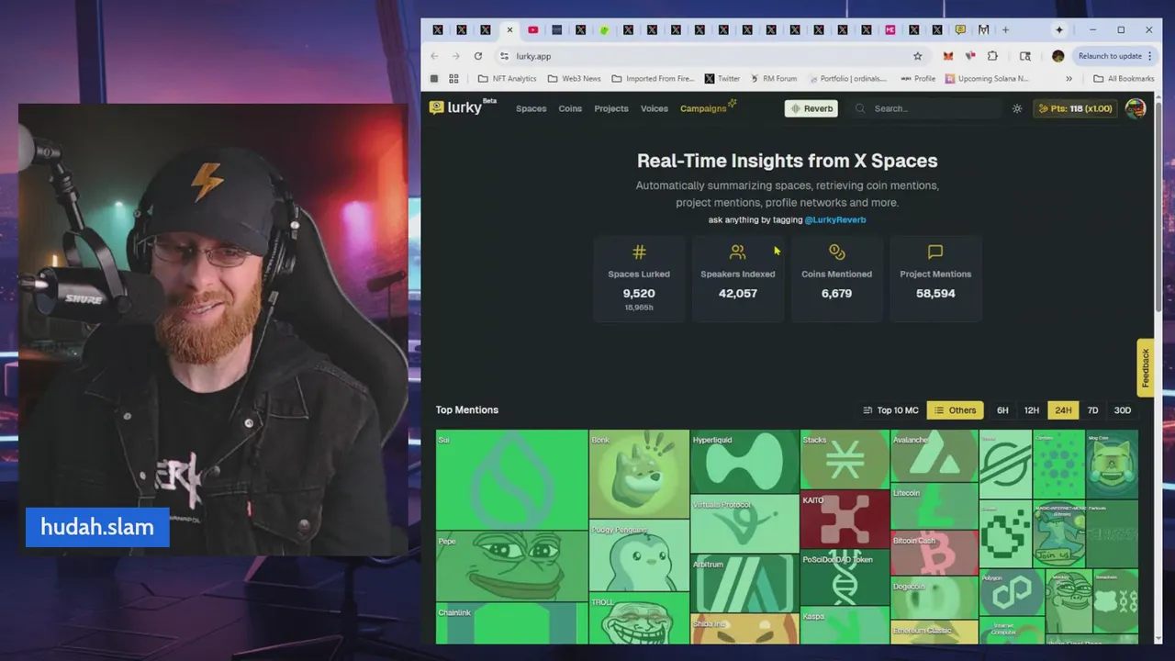This screenshot has height=661, width=1175.
Task: Open the Avalanche tile
Action: pos(934,456)
